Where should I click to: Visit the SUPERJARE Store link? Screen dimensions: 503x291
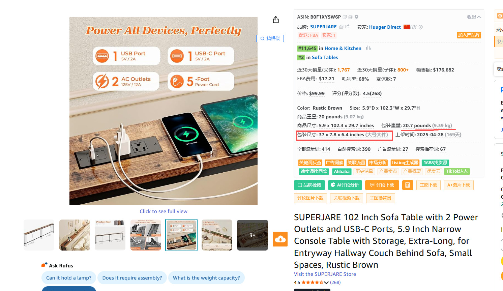point(325,274)
